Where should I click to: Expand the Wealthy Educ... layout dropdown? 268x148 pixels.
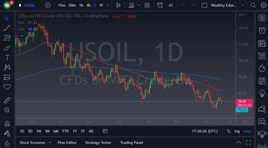click(243, 5)
